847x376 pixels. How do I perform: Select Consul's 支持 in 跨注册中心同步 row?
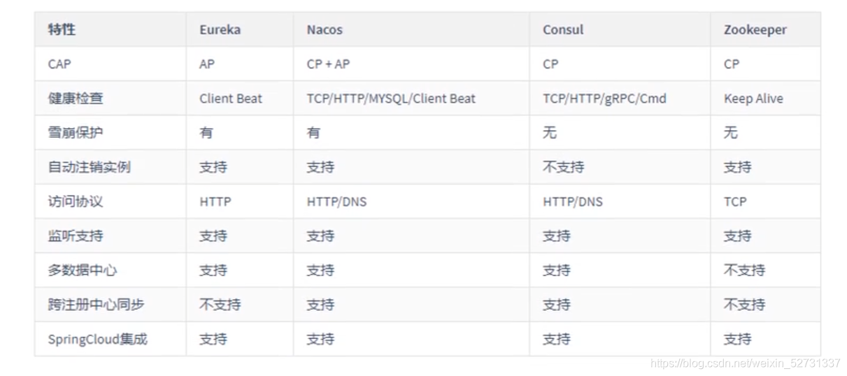[x=557, y=305]
